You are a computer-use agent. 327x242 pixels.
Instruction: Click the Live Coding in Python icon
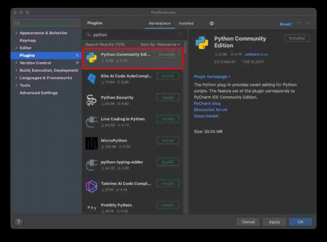pyautogui.click(x=92, y=122)
